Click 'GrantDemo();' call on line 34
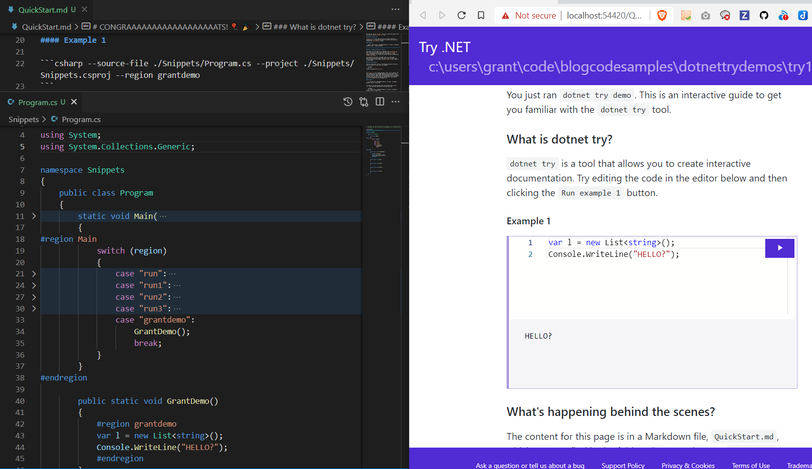This screenshot has height=469, width=812. tap(162, 331)
